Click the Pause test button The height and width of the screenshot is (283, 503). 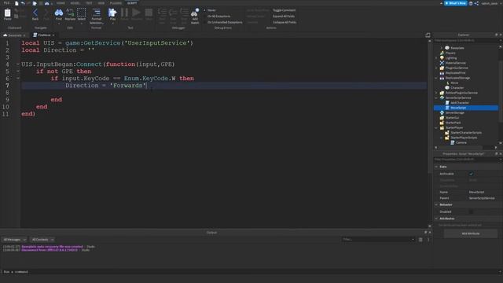point(124,13)
